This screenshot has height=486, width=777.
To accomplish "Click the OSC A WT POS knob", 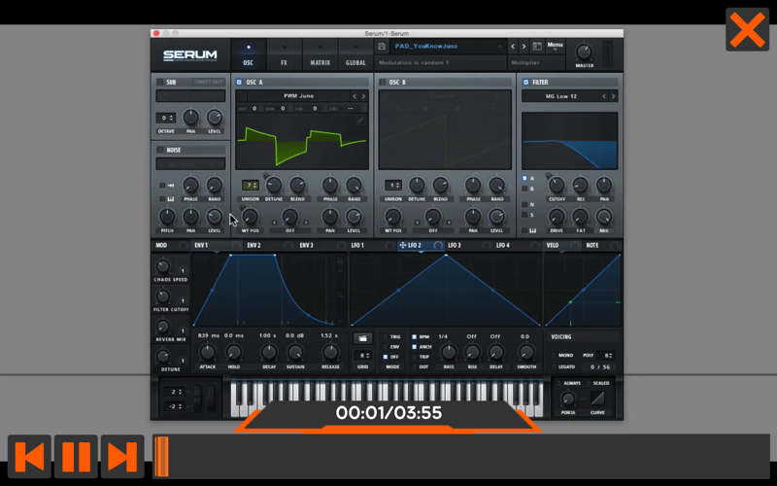I will (251, 217).
